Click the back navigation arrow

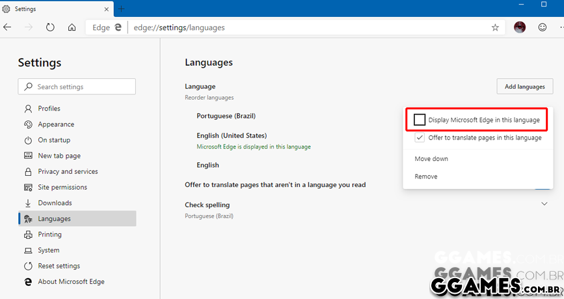coord(8,27)
